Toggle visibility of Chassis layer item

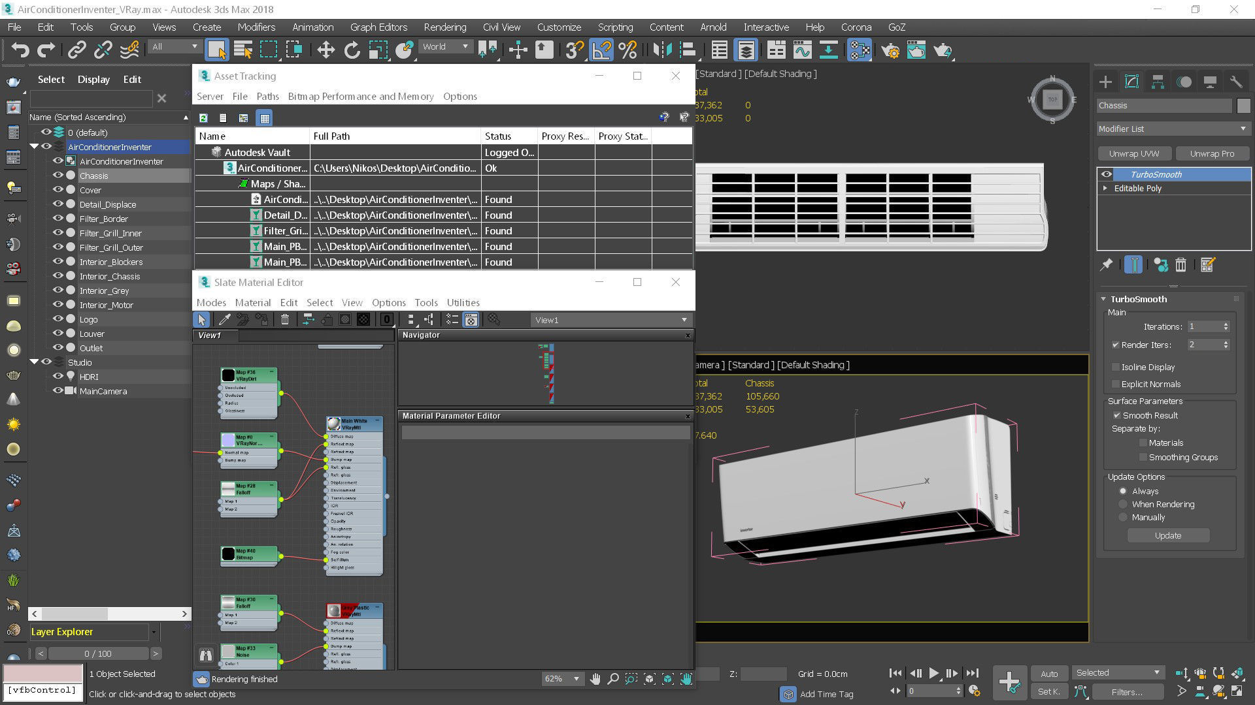pos(58,175)
